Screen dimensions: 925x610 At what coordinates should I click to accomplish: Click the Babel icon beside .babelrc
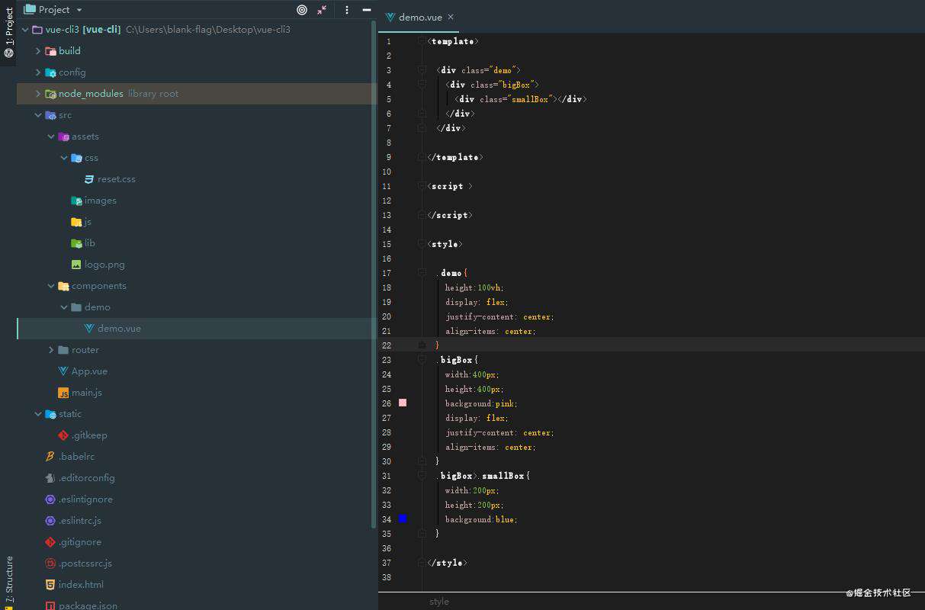coord(50,457)
